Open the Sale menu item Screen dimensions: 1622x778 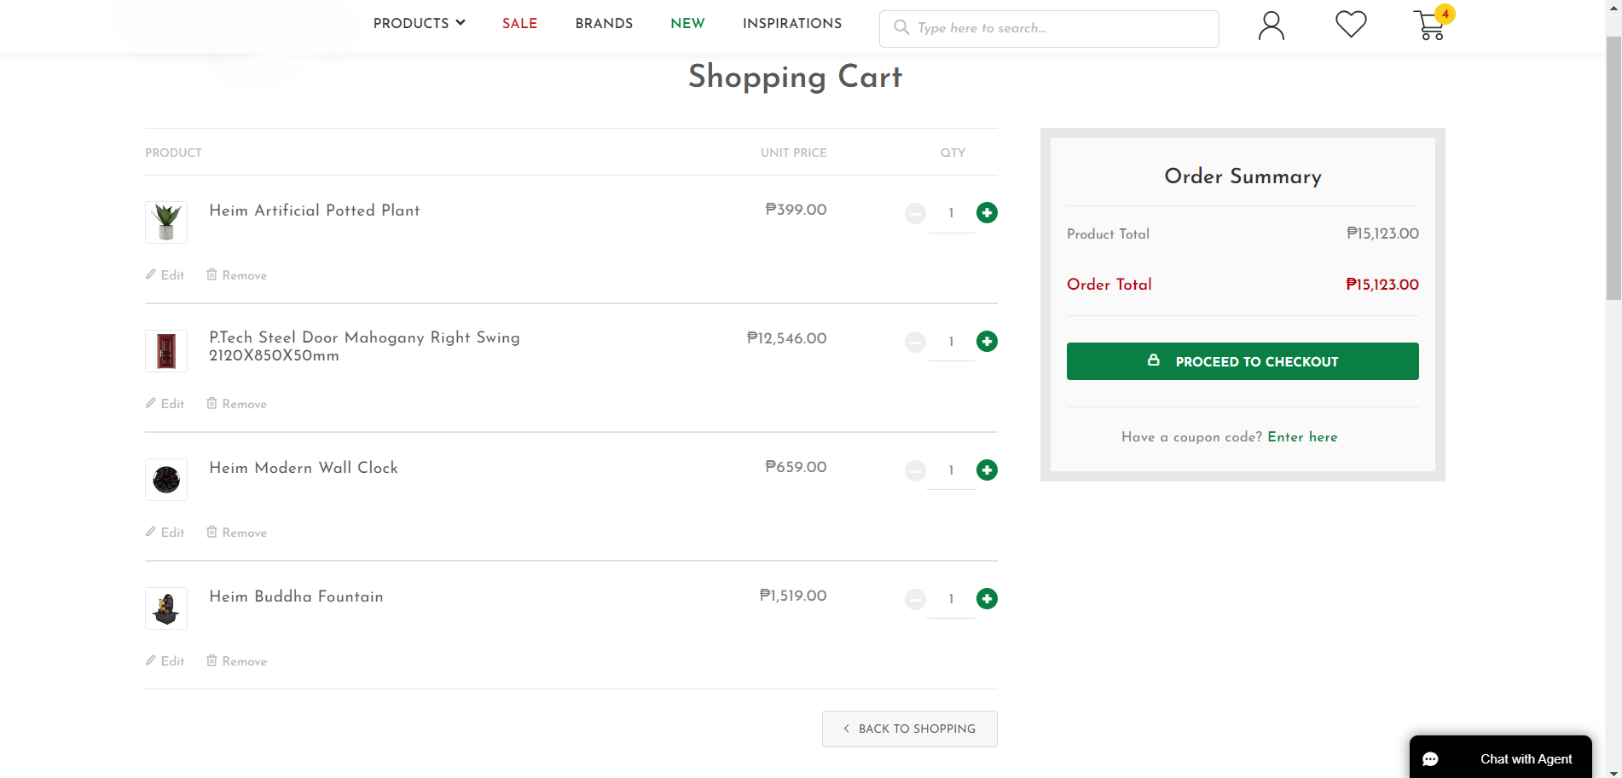pyautogui.click(x=519, y=23)
